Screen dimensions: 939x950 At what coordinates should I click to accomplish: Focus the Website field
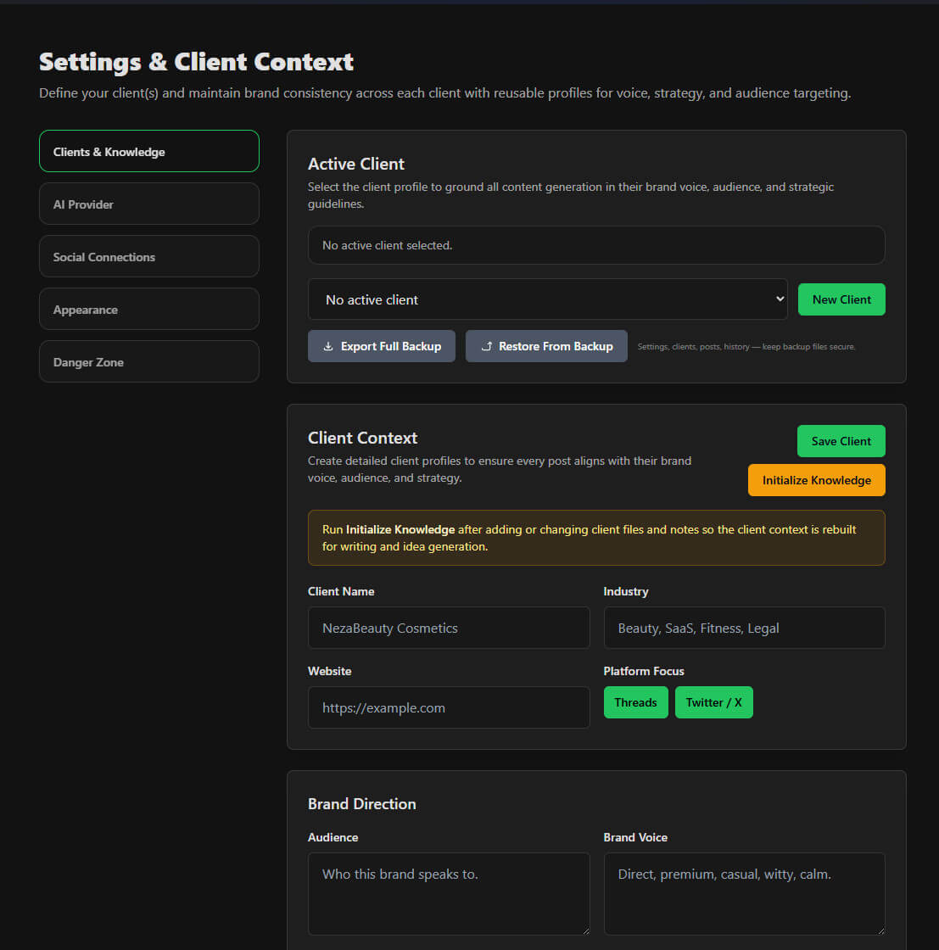click(x=449, y=707)
